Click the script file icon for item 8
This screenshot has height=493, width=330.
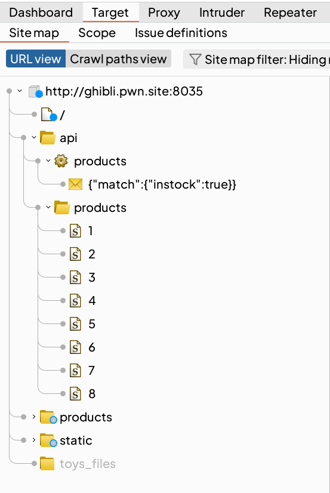75,394
